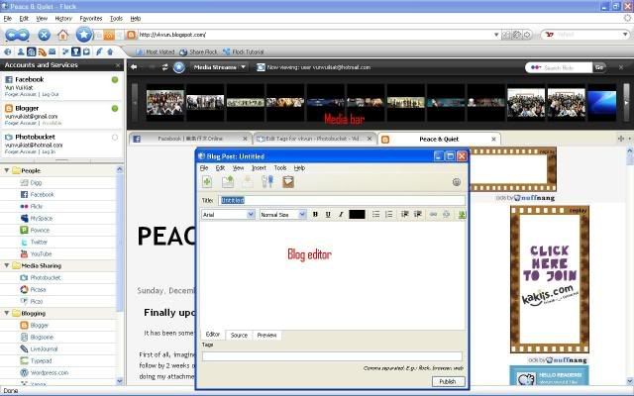The width and height of the screenshot is (634, 396).
Task: Switch to the Source tab
Action: [x=239, y=335]
